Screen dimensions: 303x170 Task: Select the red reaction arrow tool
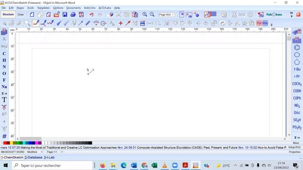click(x=128, y=23)
